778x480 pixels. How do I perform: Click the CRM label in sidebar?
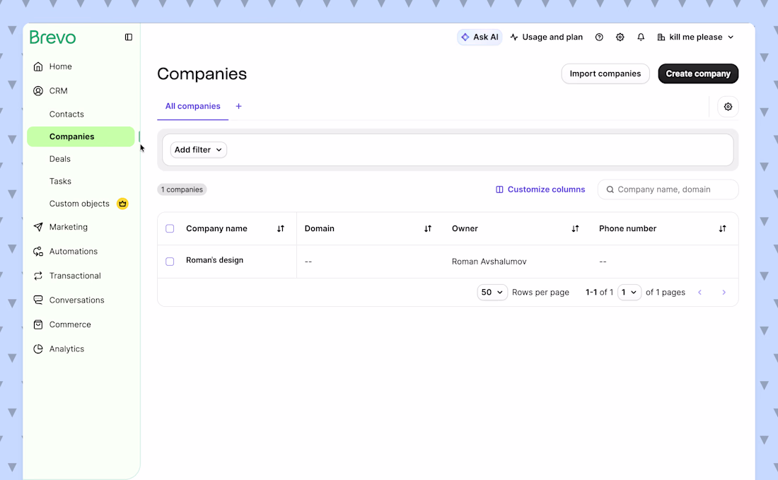click(58, 90)
